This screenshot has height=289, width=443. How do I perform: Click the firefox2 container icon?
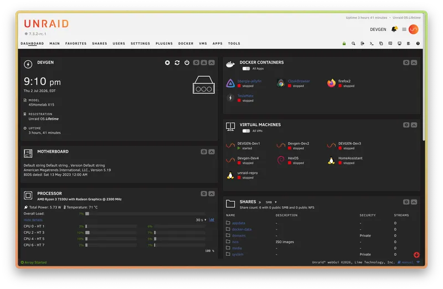pyautogui.click(x=331, y=83)
